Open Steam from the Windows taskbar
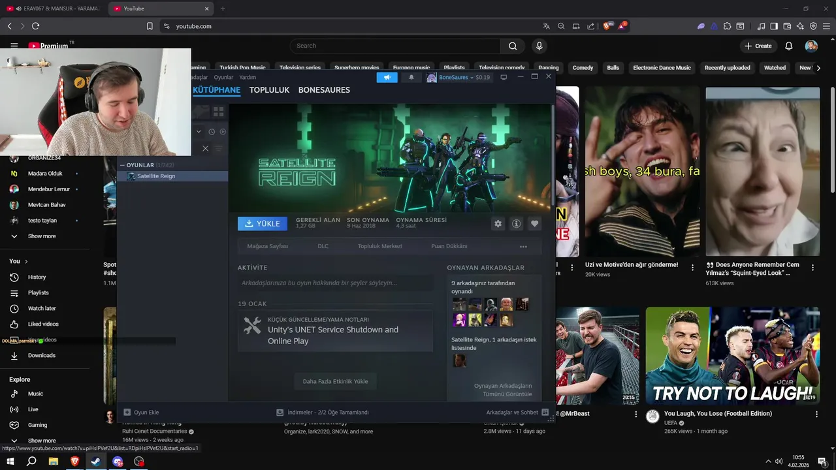Image resolution: width=836 pixels, height=470 pixels. tap(95, 462)
